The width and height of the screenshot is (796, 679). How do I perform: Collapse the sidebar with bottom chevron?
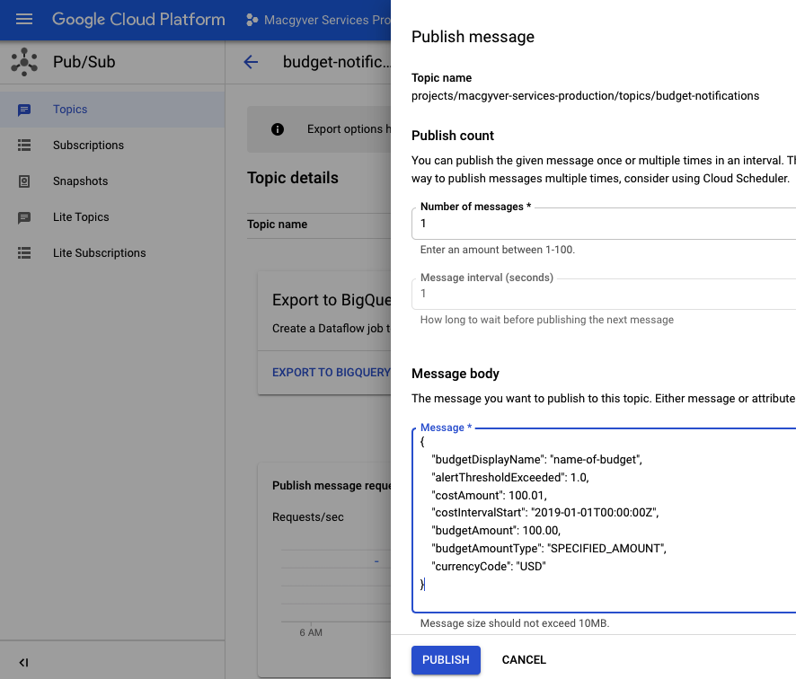click(x=24, y=663)
